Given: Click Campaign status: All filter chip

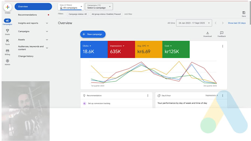Looking at the screenshot, I should click(x=78, y=14).
